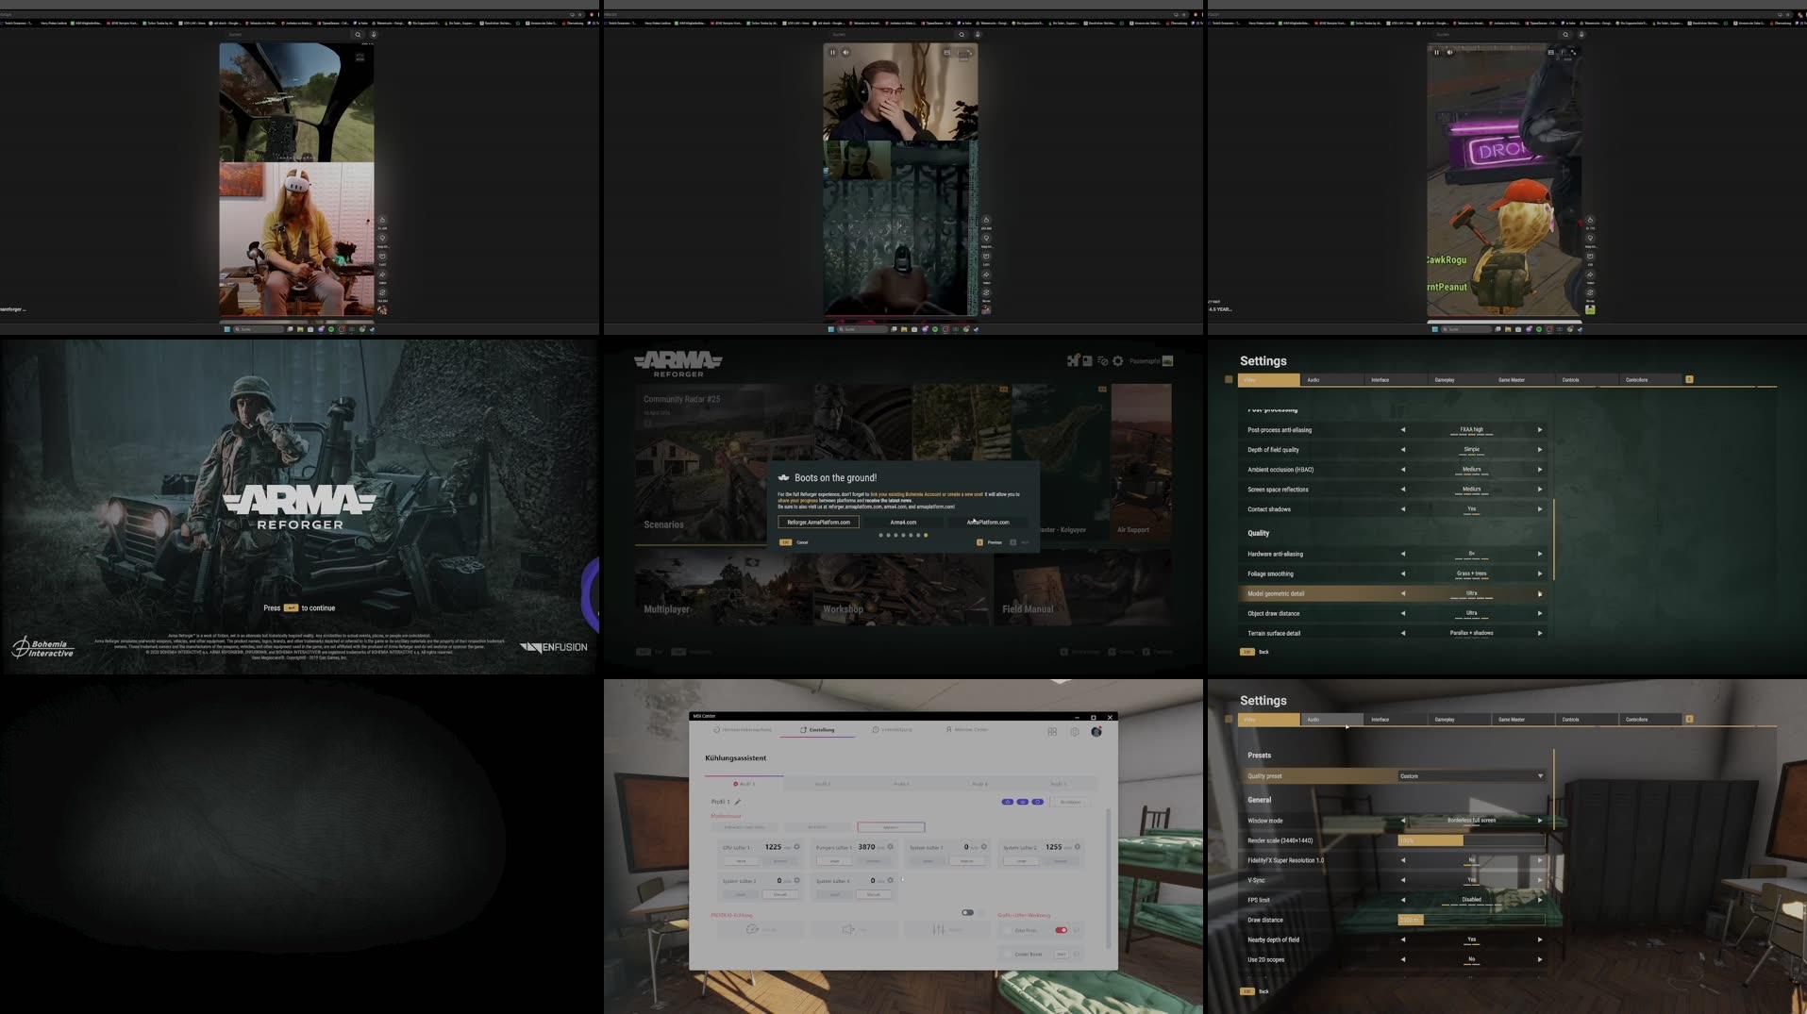Open the settings gear in Arma Reforger main menu

click(x=1118, y=361)
